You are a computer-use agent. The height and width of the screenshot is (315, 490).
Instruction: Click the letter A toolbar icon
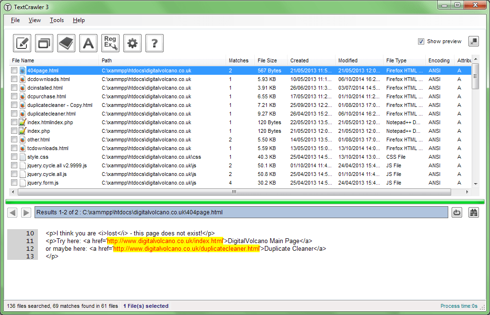tap(88, 43)
